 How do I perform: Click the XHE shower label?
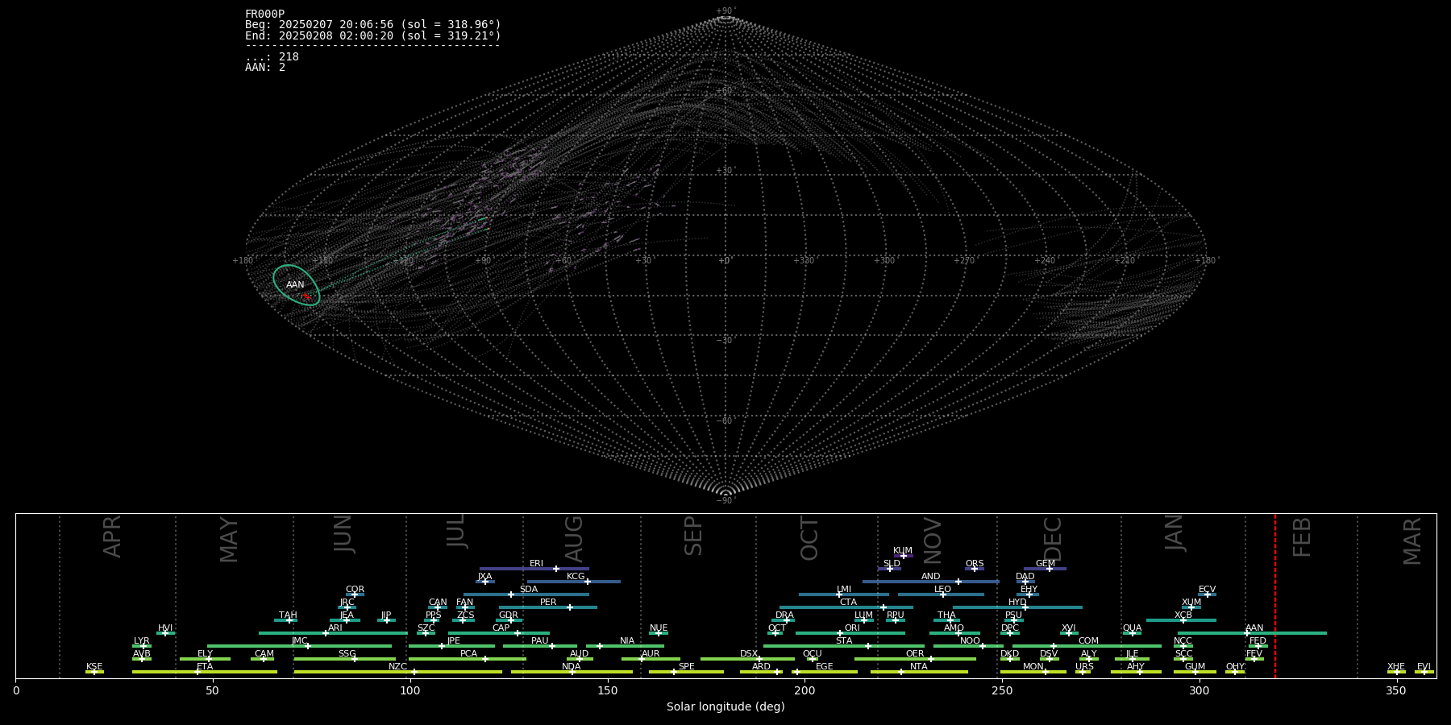coord(1396,666)
